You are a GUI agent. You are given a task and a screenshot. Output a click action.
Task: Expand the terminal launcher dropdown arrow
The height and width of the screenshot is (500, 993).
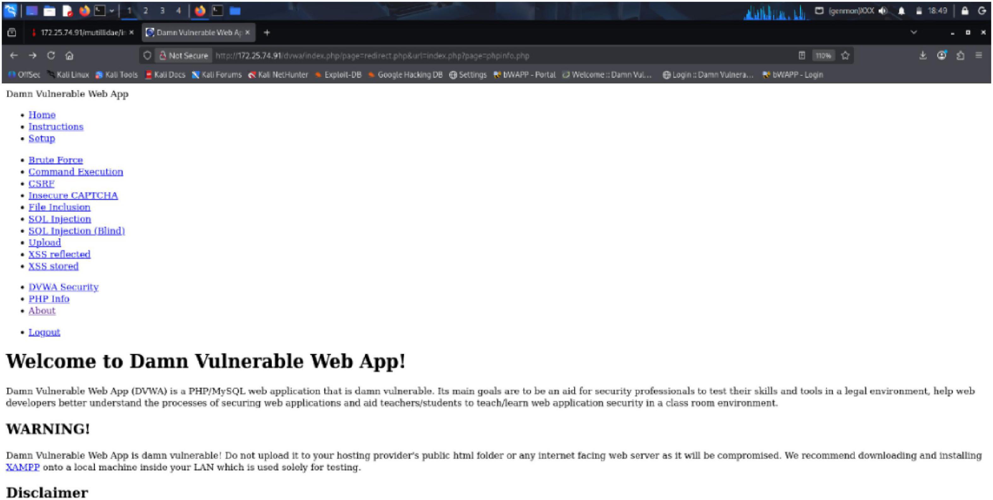(x=112, y=11)
